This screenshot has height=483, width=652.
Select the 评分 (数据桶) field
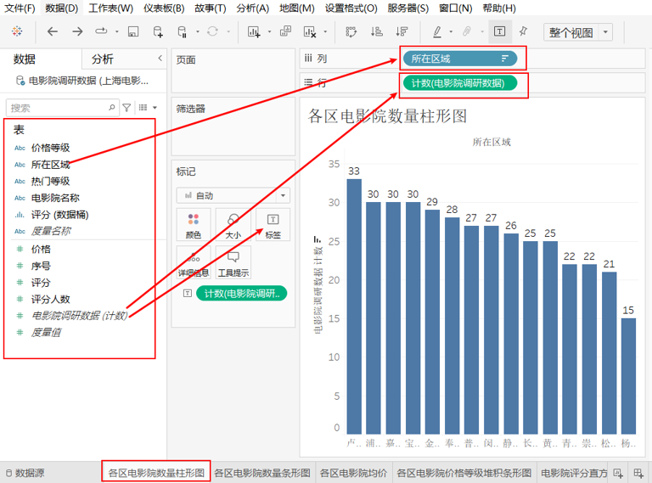[x=59, y=215]
